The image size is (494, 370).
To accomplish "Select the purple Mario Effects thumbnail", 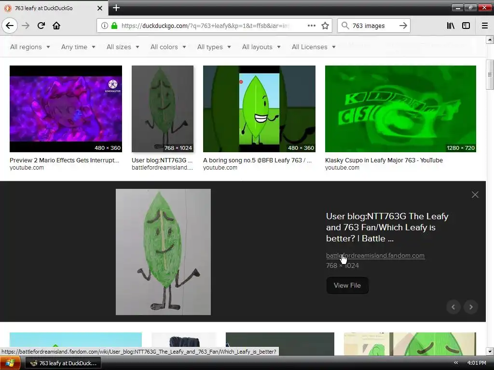I will coord(66,109).
